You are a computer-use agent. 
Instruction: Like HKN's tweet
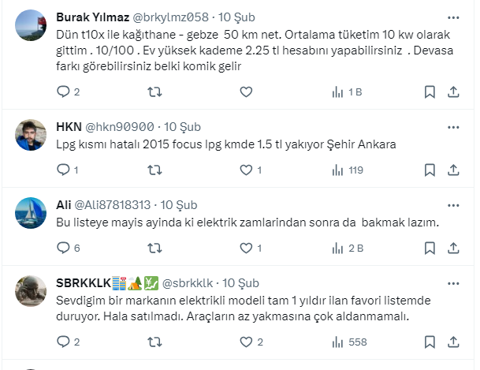point(246,170)
